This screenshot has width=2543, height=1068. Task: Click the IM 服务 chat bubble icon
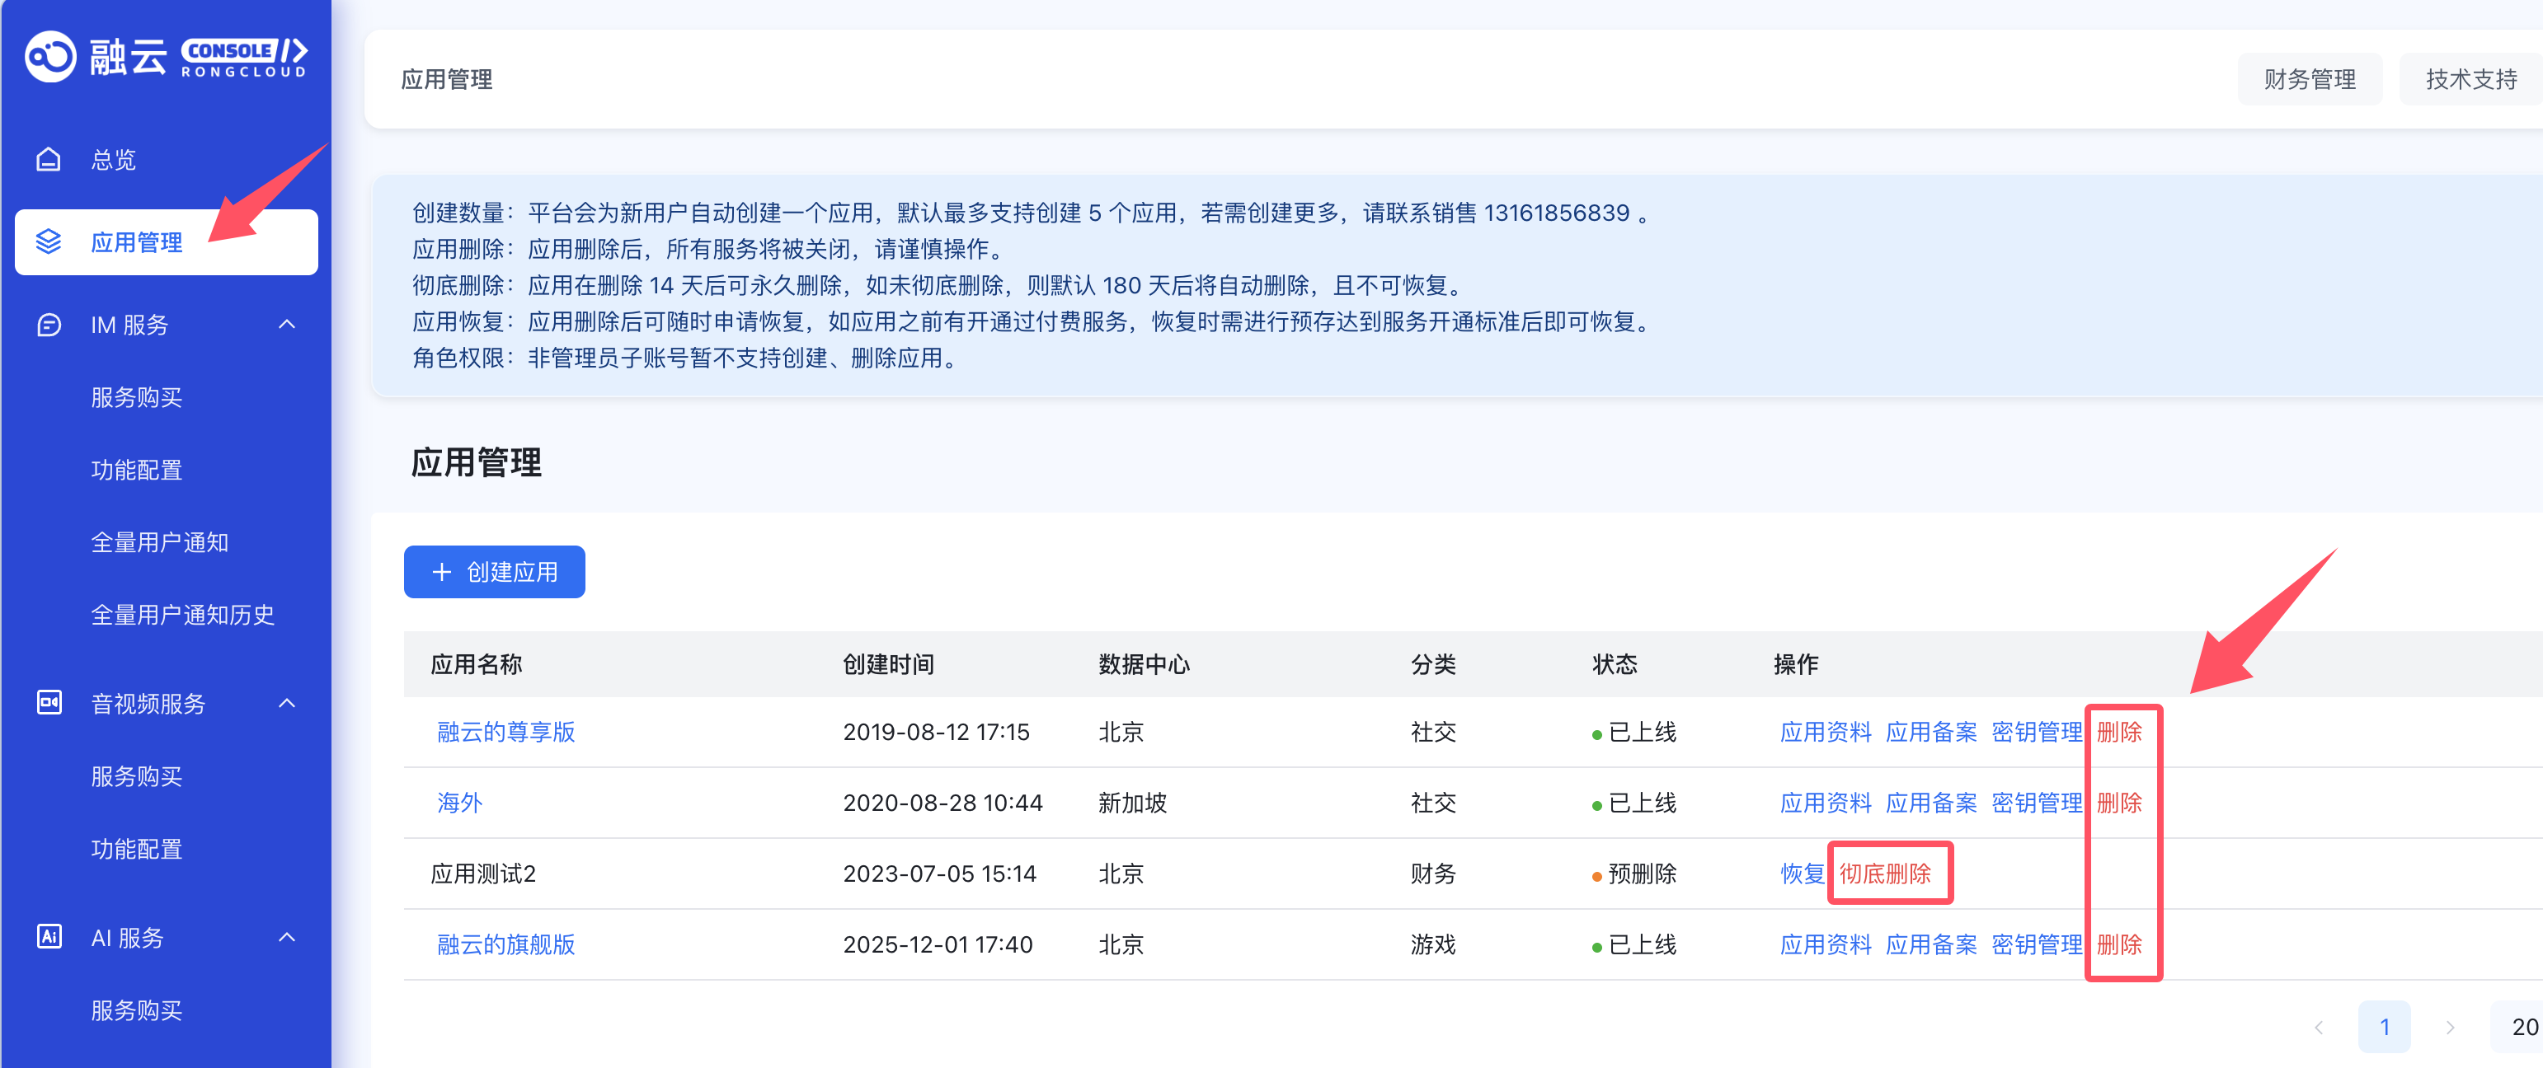[x=49, y=326]
